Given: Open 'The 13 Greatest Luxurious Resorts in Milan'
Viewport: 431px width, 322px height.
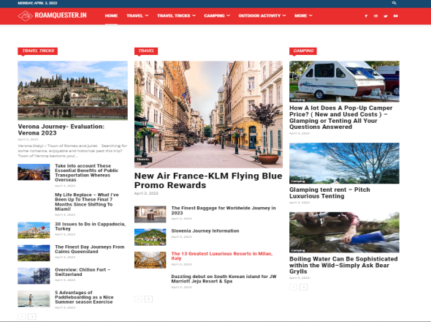Looking at the screenshot, I should coord(222,256).
